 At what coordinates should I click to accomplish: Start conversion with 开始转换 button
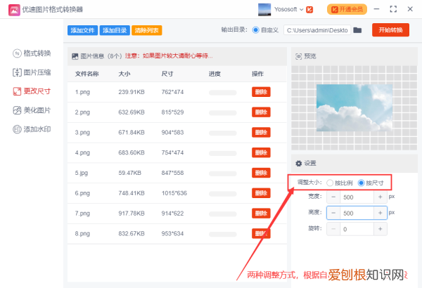point(390,30)
